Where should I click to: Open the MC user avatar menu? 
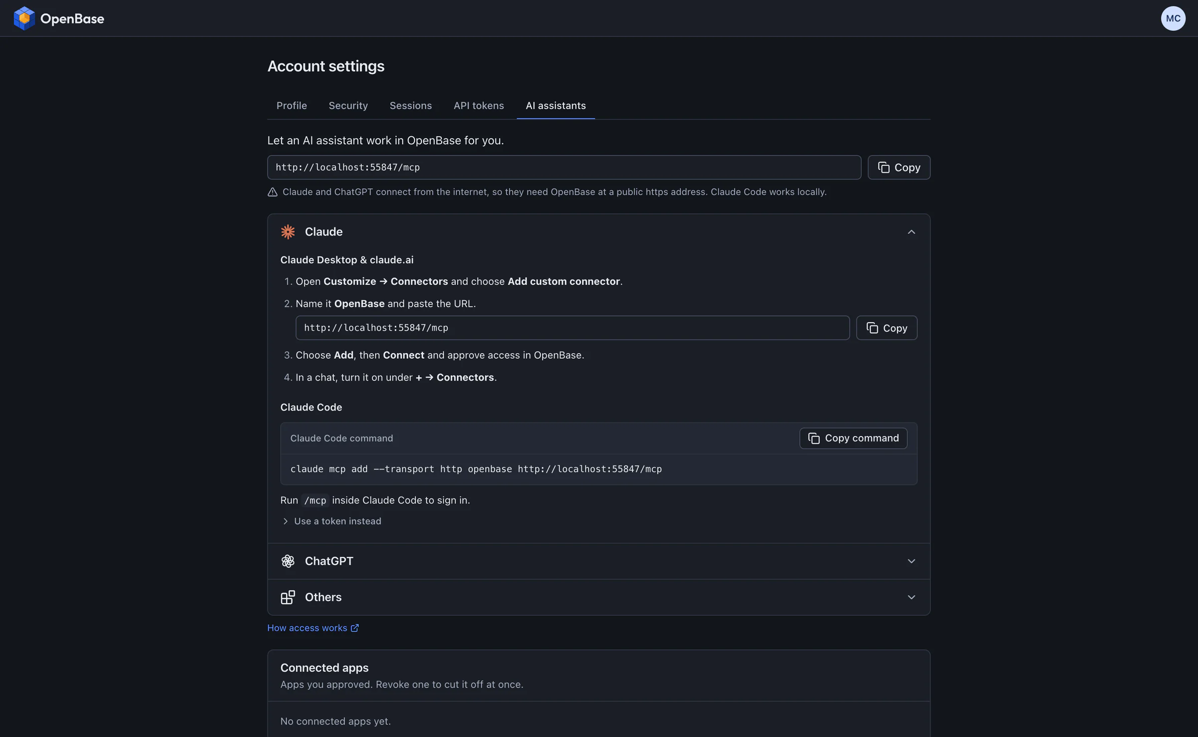(x=1173, y=18)
